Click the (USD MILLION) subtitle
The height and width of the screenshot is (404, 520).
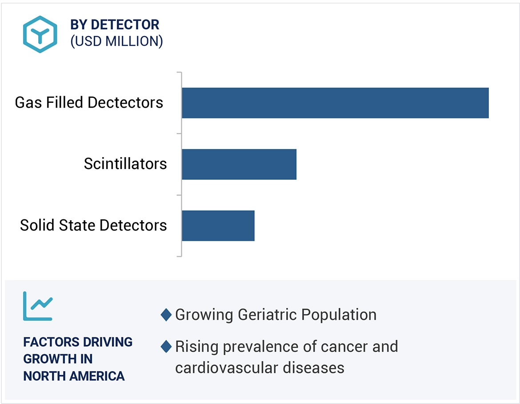(x=117, y=41)
